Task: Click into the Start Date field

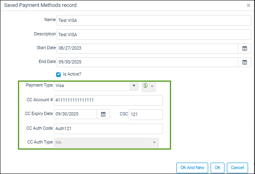Action: coord(147,48)
